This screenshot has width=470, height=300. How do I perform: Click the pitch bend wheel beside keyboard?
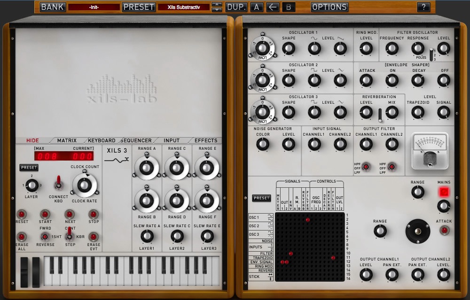click(24, 272)
